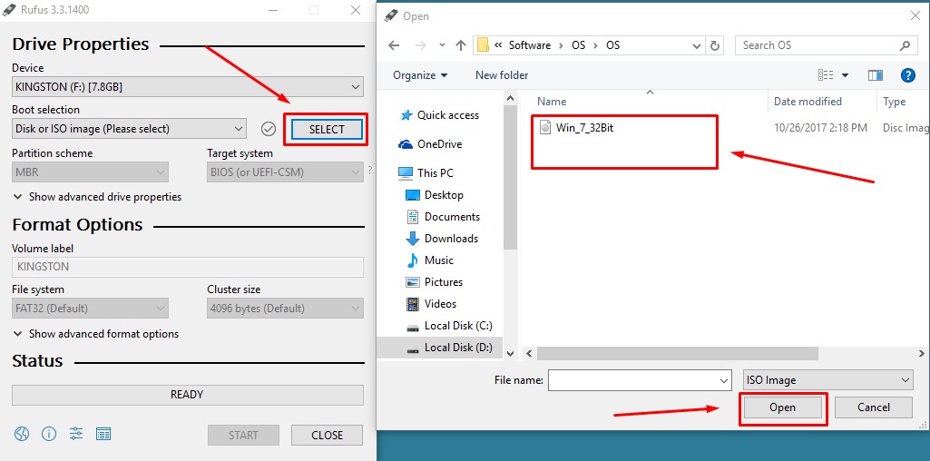Click the first OS breadcrumb segment
Image resolution: width=930 pixels, height=461 pixels.
click(x=578, y=45)
